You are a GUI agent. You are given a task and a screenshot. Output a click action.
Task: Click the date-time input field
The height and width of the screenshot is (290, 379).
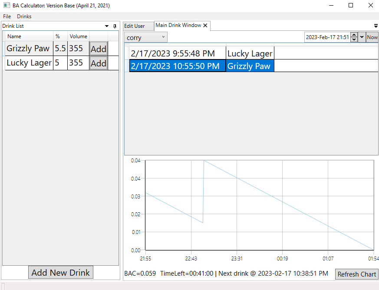(327, 37)
